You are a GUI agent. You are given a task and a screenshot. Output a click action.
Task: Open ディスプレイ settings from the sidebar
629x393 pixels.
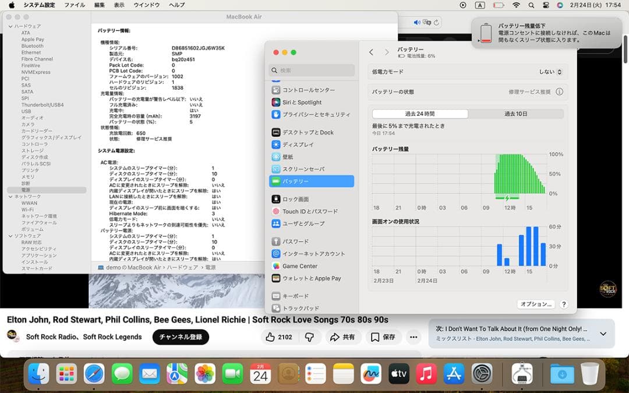pos(299,144)
